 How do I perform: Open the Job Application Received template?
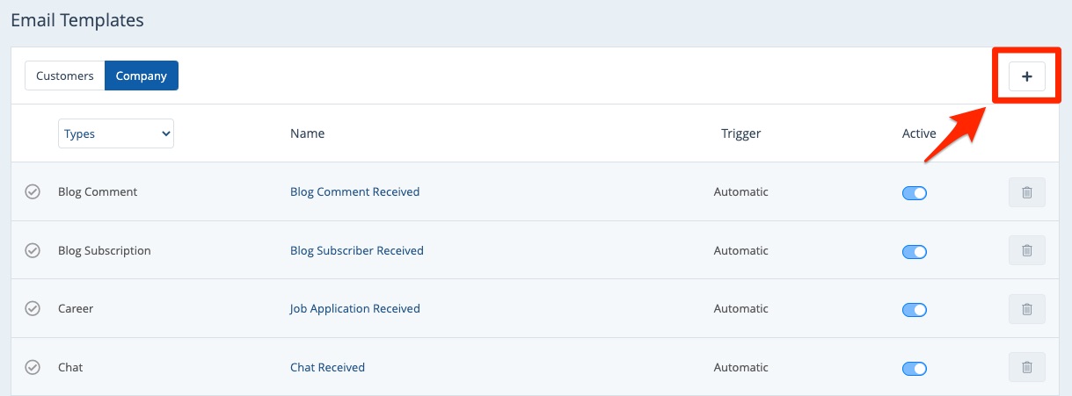click(x=354, y=309)
